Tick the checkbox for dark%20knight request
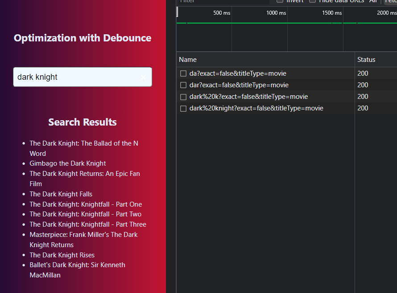The image size is (397, 293). click(183, 109)
